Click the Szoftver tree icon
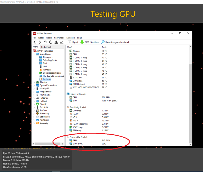The width and height of the screenshot is (203, 172). tap(37, 111)
